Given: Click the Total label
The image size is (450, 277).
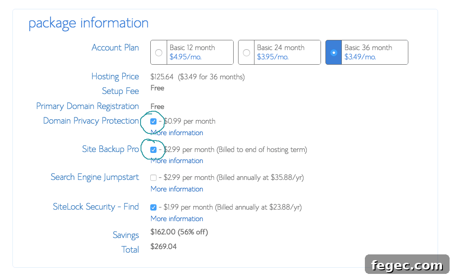Looking at the screenshot, I should 130,250.
